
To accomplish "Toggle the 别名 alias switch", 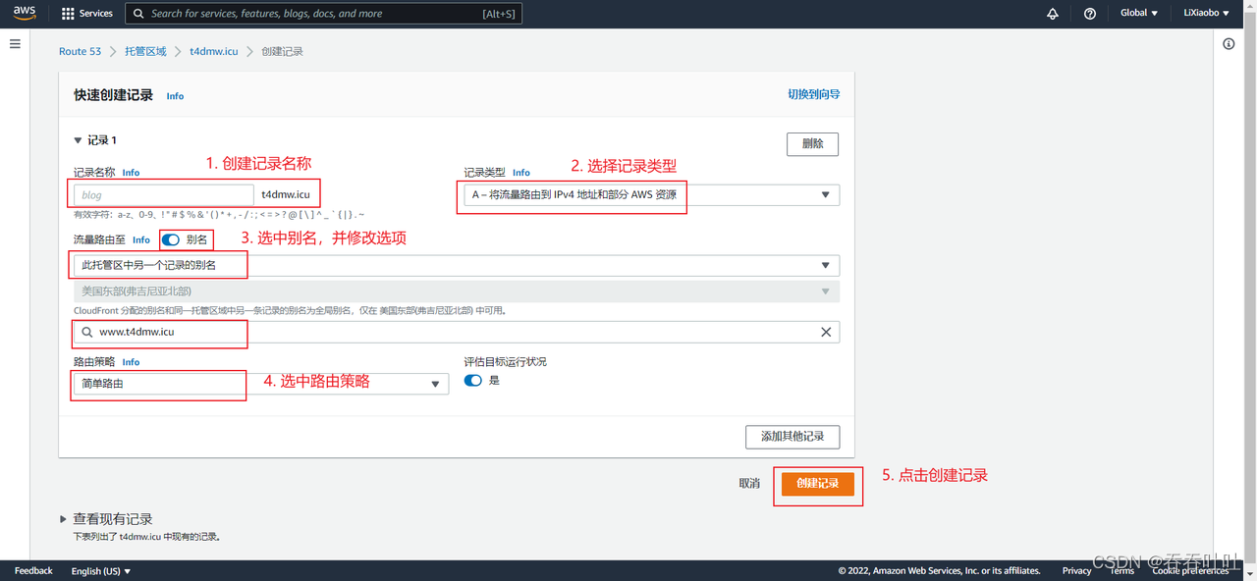I will [x=171, y=239].
